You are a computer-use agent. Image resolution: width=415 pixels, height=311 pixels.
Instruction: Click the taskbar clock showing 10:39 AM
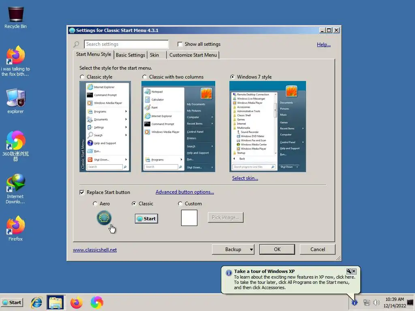395,299
